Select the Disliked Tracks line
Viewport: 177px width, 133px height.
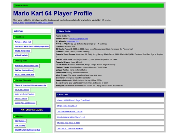coord(82,67)
